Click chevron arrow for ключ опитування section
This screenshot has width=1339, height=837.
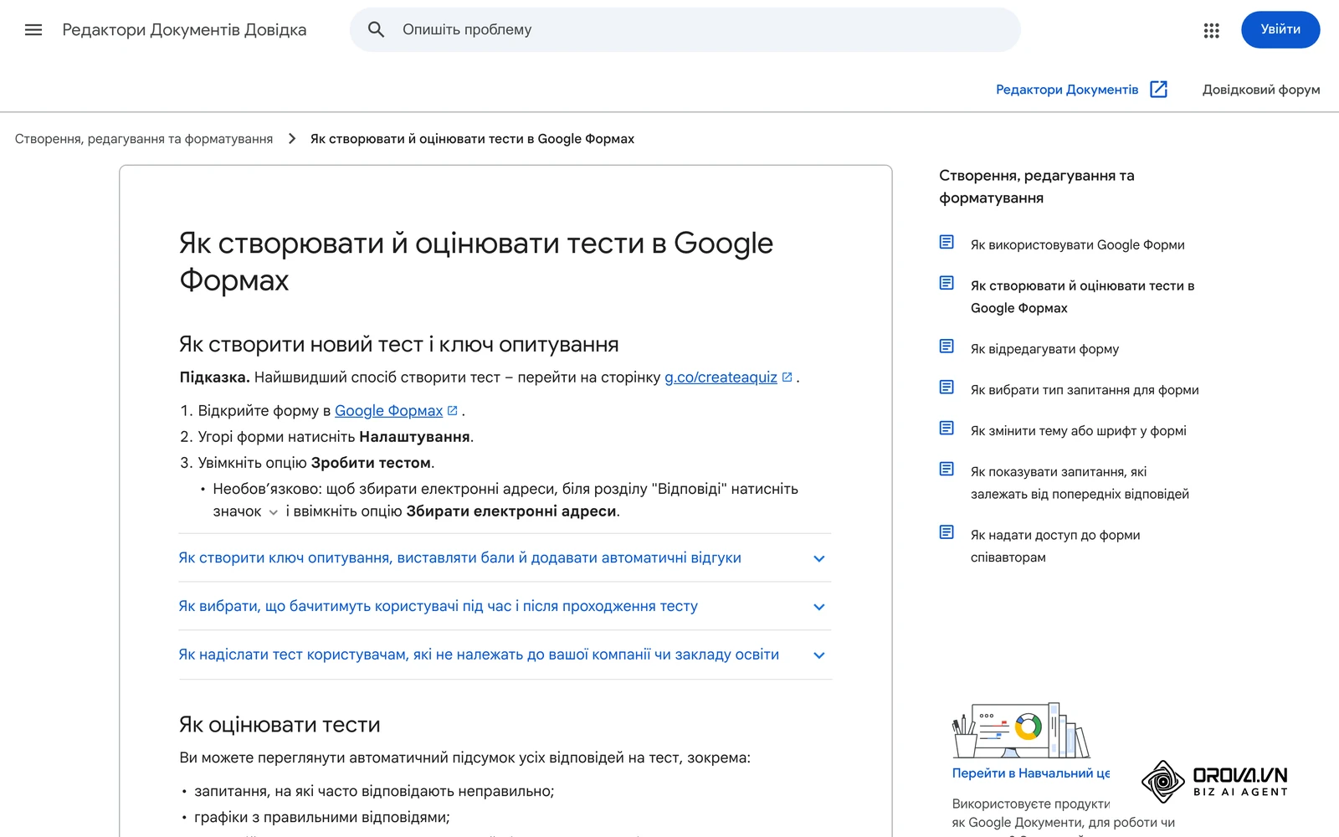(819, 558)
